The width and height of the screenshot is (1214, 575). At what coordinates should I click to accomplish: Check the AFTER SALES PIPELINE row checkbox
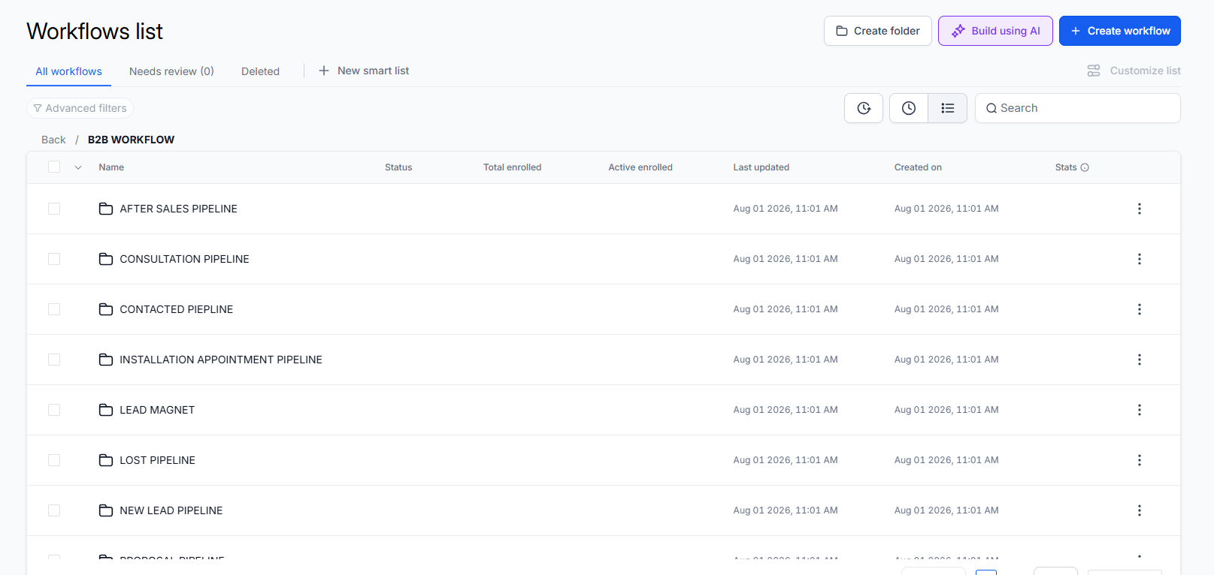(54, 209)
